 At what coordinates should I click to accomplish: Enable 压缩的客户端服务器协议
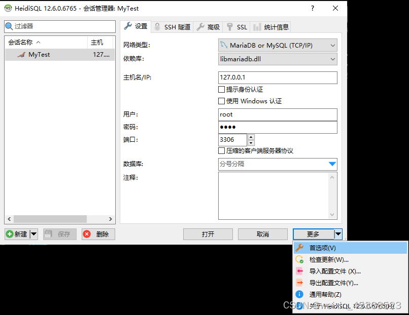click(222, 150)
